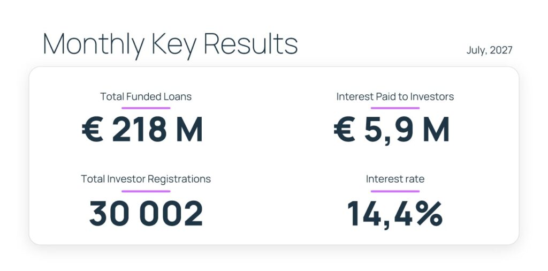Click the Interest rate label

click(x=395, y=179)
